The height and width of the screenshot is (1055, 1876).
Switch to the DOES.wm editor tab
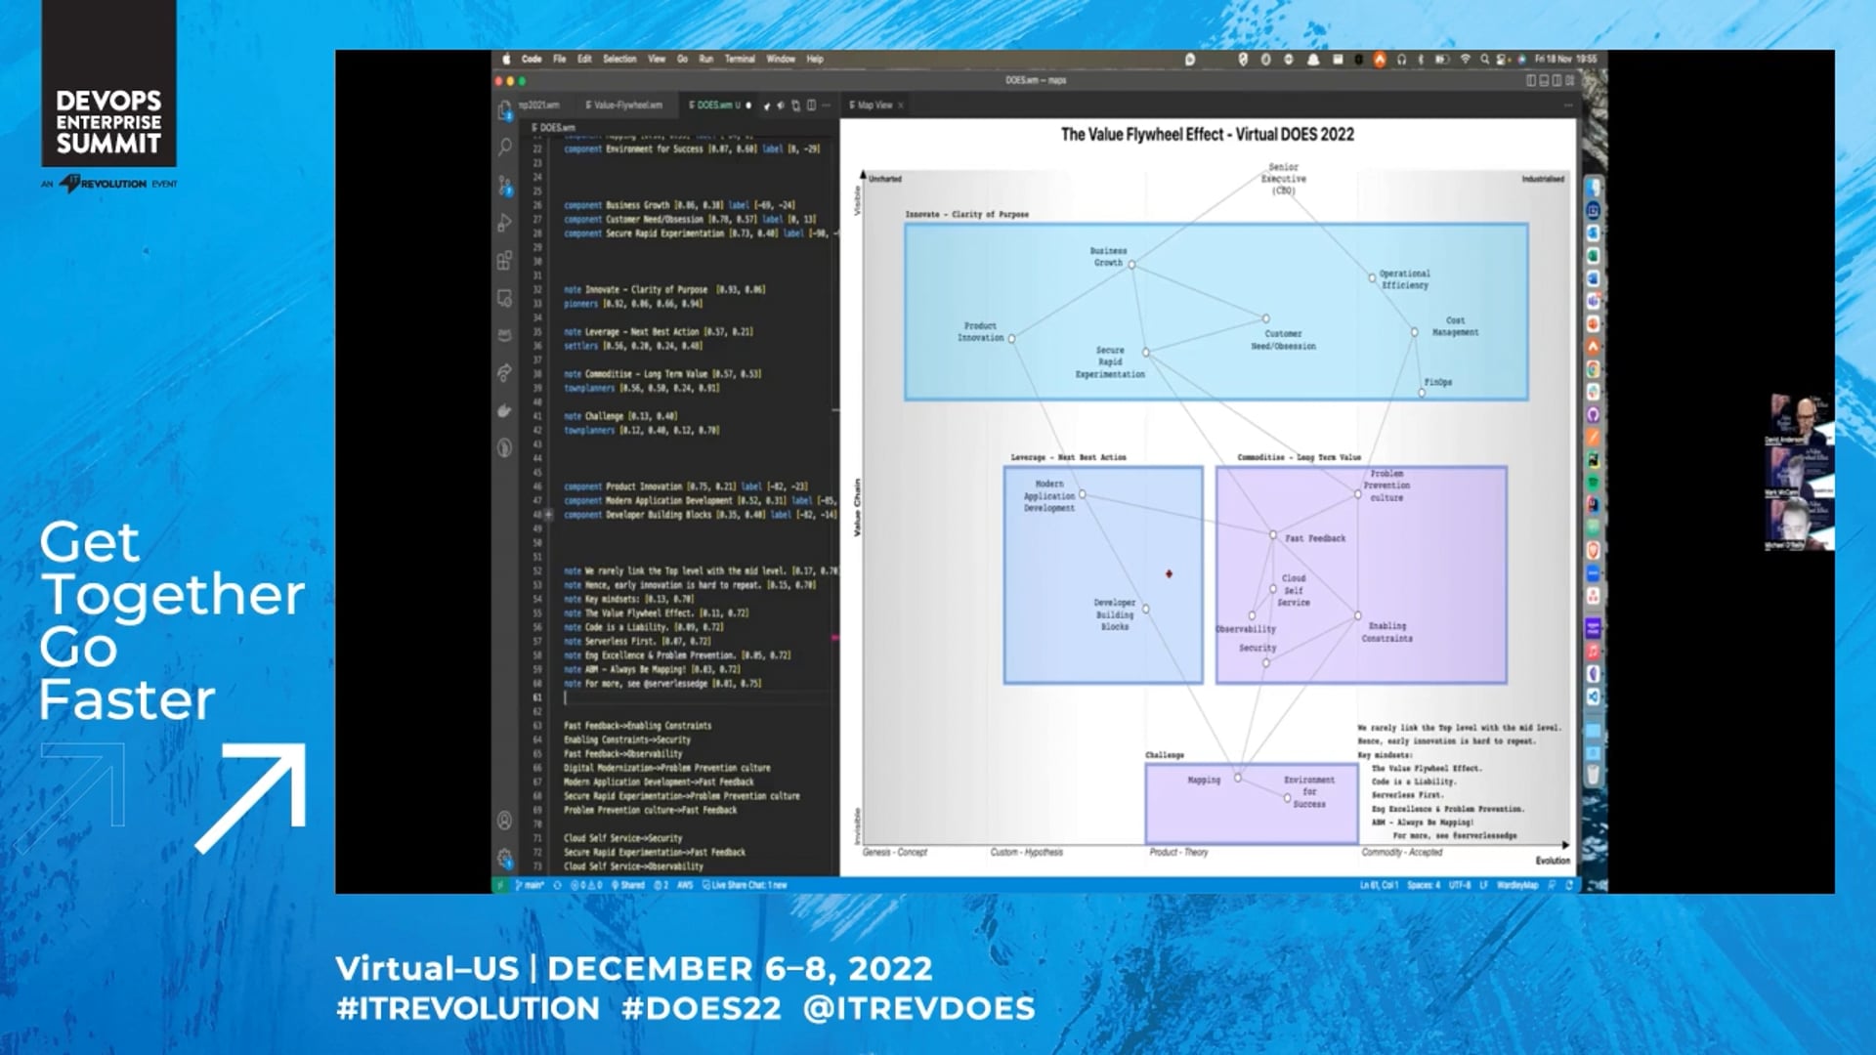[713, 105]
